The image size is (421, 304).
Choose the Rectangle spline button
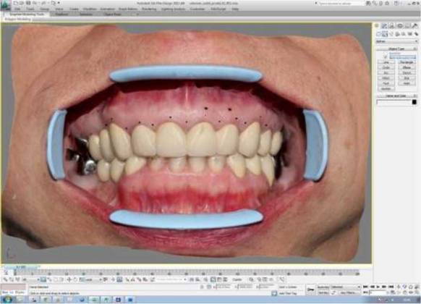pos(407,62)
